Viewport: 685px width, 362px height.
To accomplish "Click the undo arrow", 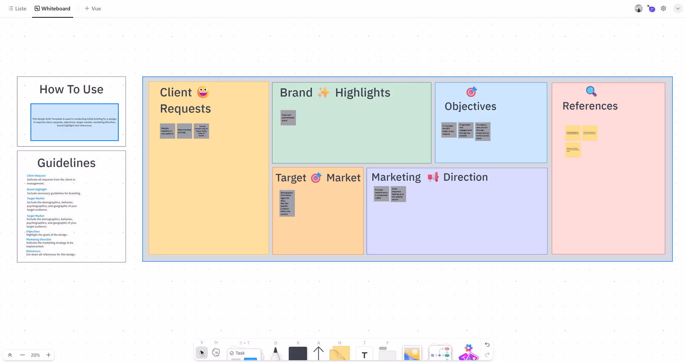I will (x=487, y=345).
